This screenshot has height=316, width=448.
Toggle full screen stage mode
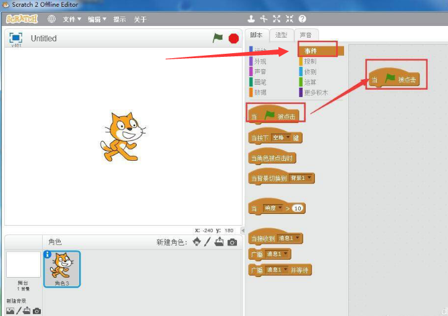tap(15, 38)
